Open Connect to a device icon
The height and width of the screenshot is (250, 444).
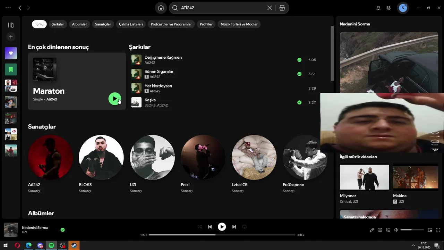click(x=388, y=230)
